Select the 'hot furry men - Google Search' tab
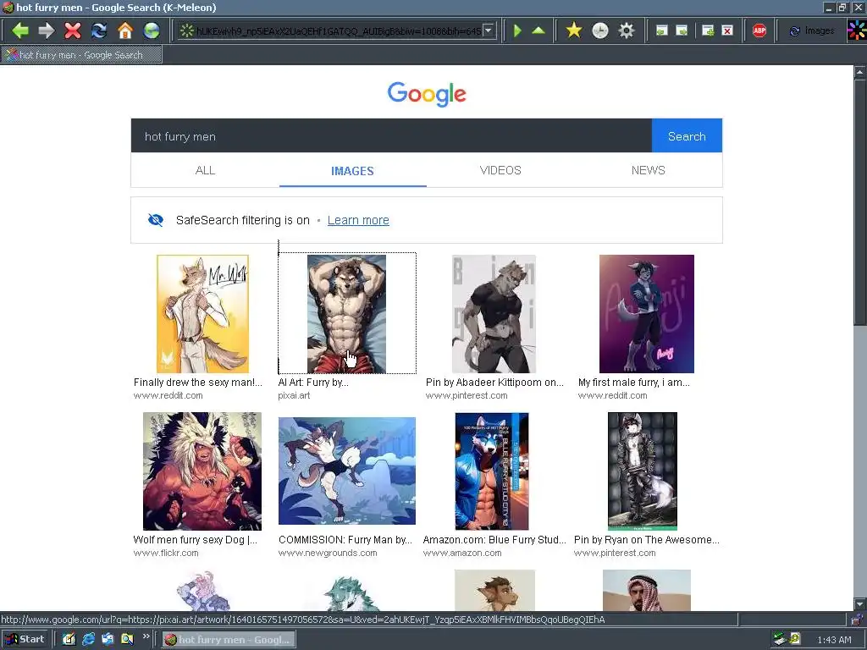867x650 pixels. [x=81, y=55]
